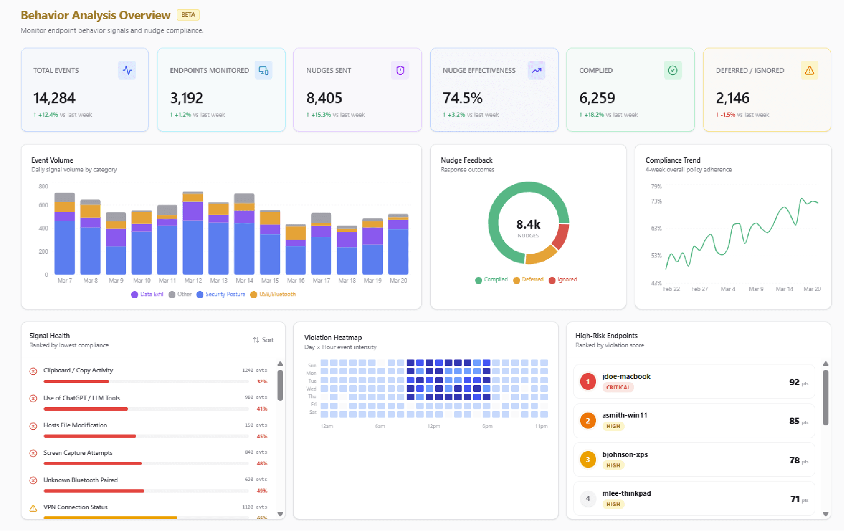This screenshot has width=844, height=531.
Task: Toggle Complied legend in Nudge Feedback
Action: [492, 279]
